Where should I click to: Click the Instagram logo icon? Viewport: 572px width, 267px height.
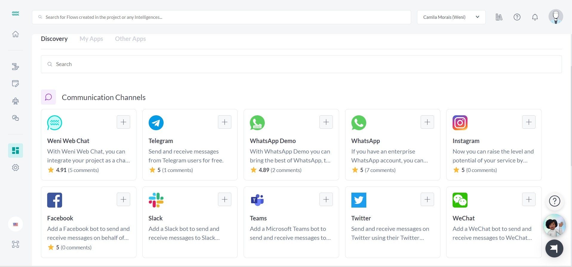[460, 123]
